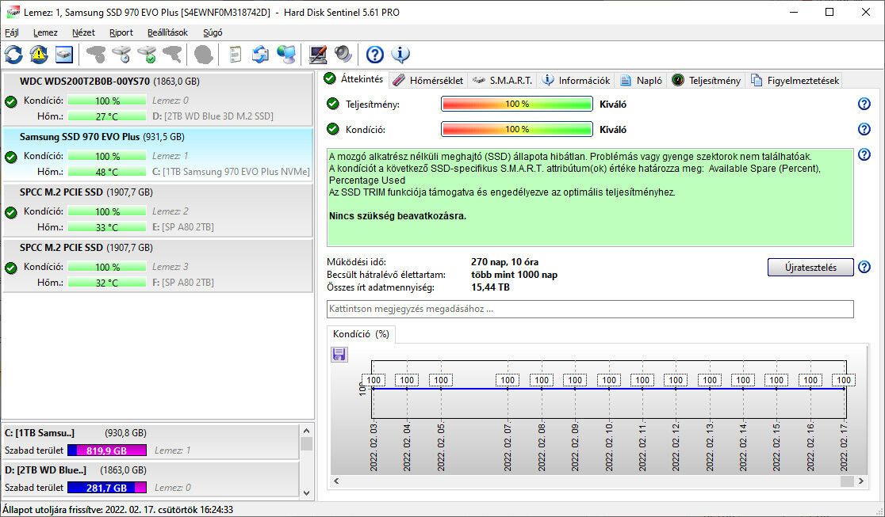The width and height of the screenshot is (885, 517).
Task: Click the info bubble toolbar icon
Action: (x=400, y=55)
